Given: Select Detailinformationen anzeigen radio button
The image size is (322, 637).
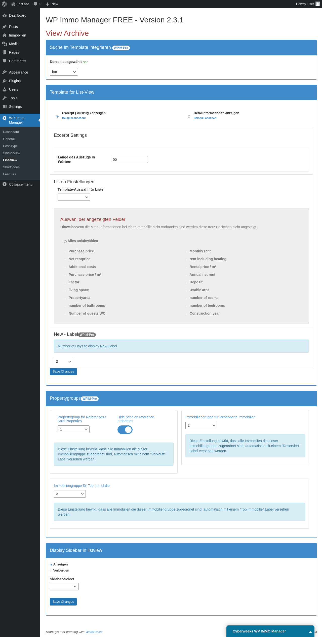Looking at the screenshot, I should pos(189,116).
